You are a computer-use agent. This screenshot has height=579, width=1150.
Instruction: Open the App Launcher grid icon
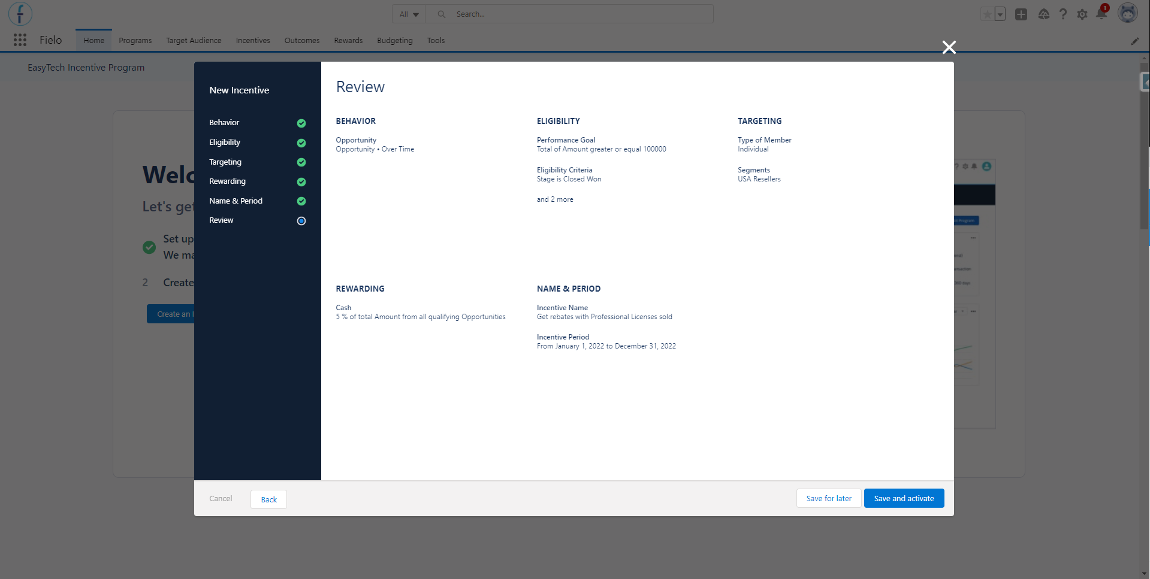coord(20,40)
